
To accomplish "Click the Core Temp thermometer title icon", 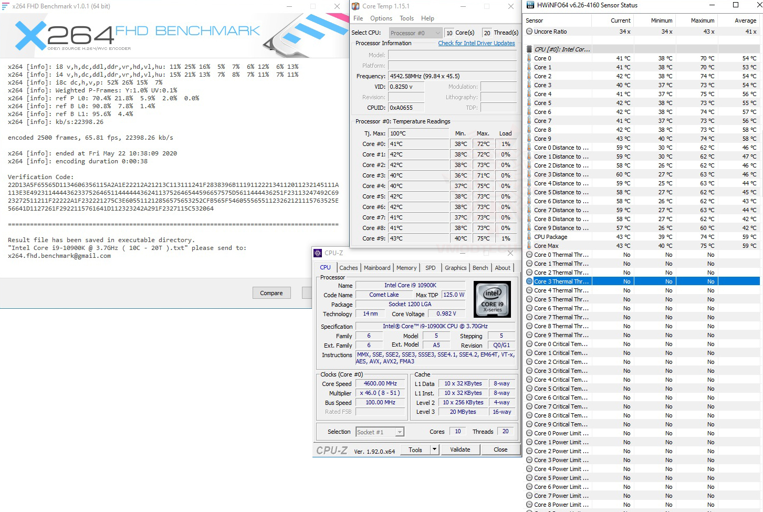I will click(x=356, y=6).
